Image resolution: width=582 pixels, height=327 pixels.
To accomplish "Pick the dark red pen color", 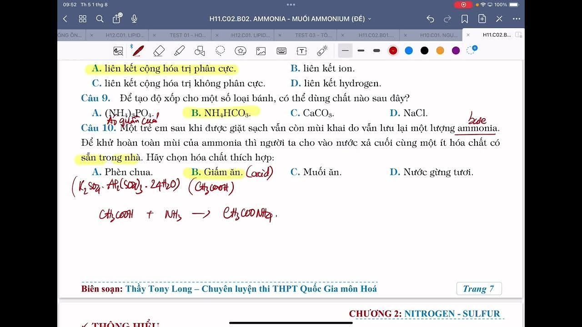I will click(393, 50).
